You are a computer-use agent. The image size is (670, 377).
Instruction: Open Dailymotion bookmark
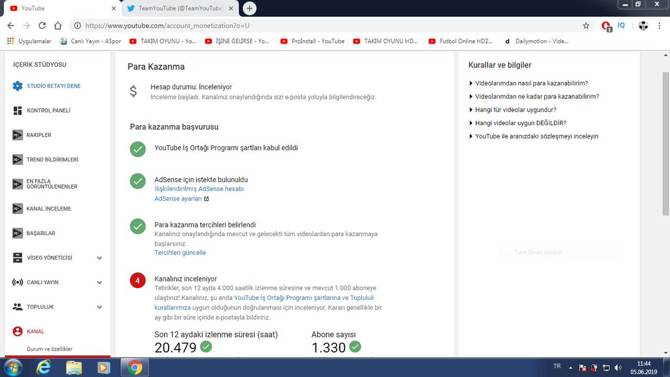click(x=536, y=41)
